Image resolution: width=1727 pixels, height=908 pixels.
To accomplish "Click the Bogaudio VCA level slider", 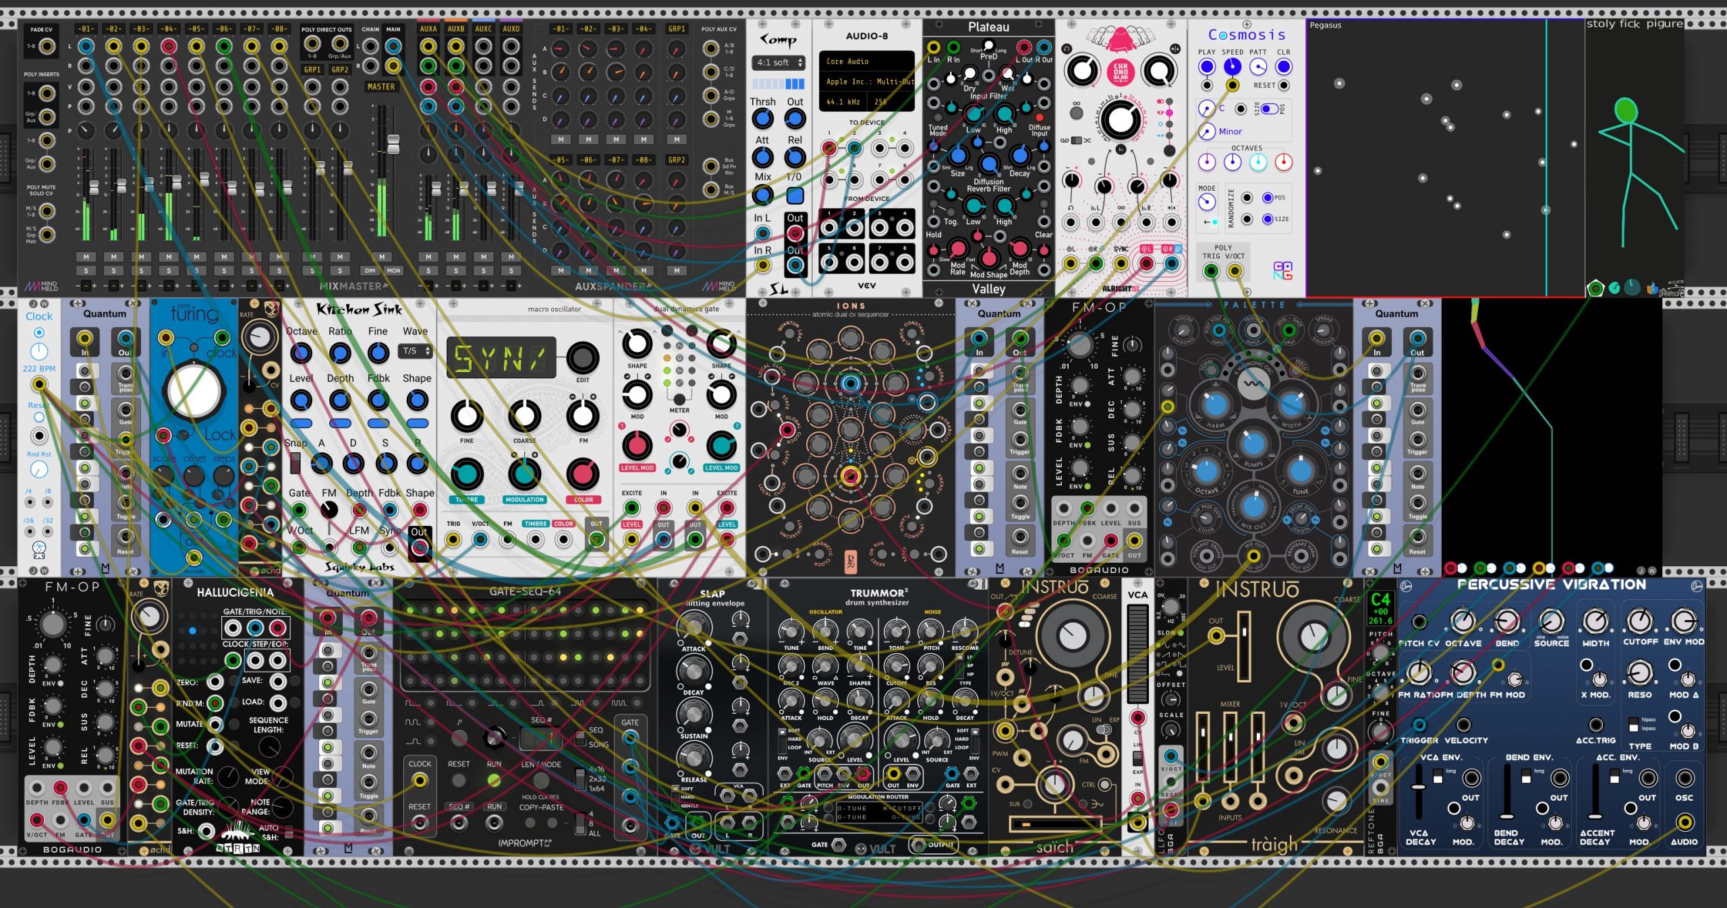I will [1137, 653].
